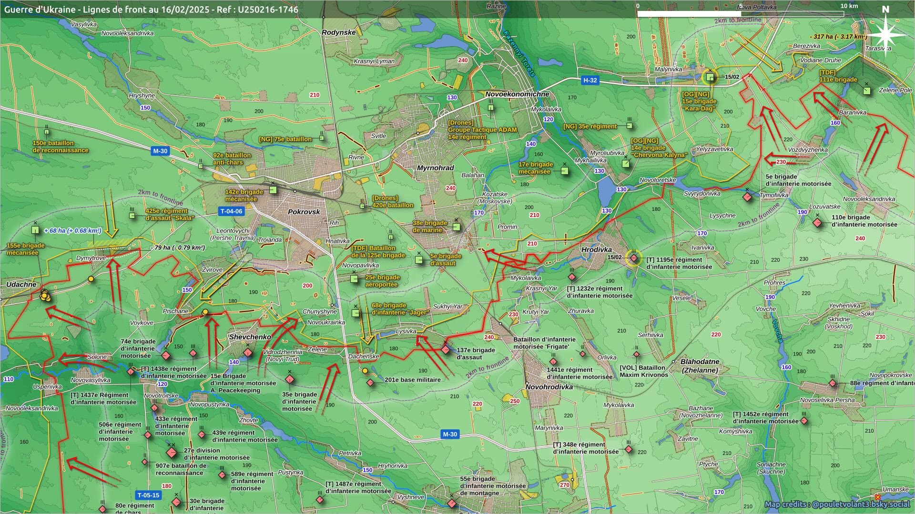The height and width of the screenshot is (514, 915).
Task: Select the 74e brigade red diamond marker
Action: (x=166, y=356)
